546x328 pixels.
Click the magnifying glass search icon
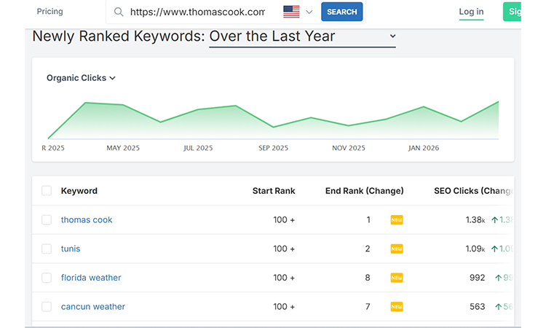pyautogui.click(x=119, y=12)
